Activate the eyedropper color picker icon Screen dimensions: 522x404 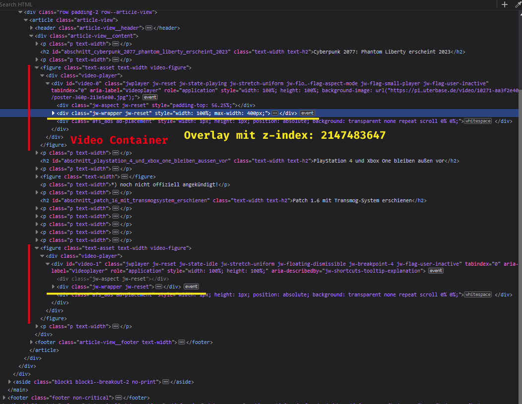(x=518, y=4)
